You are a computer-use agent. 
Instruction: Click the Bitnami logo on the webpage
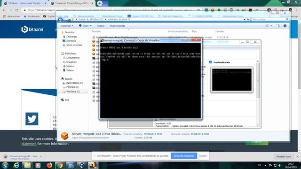click(32, 29)
